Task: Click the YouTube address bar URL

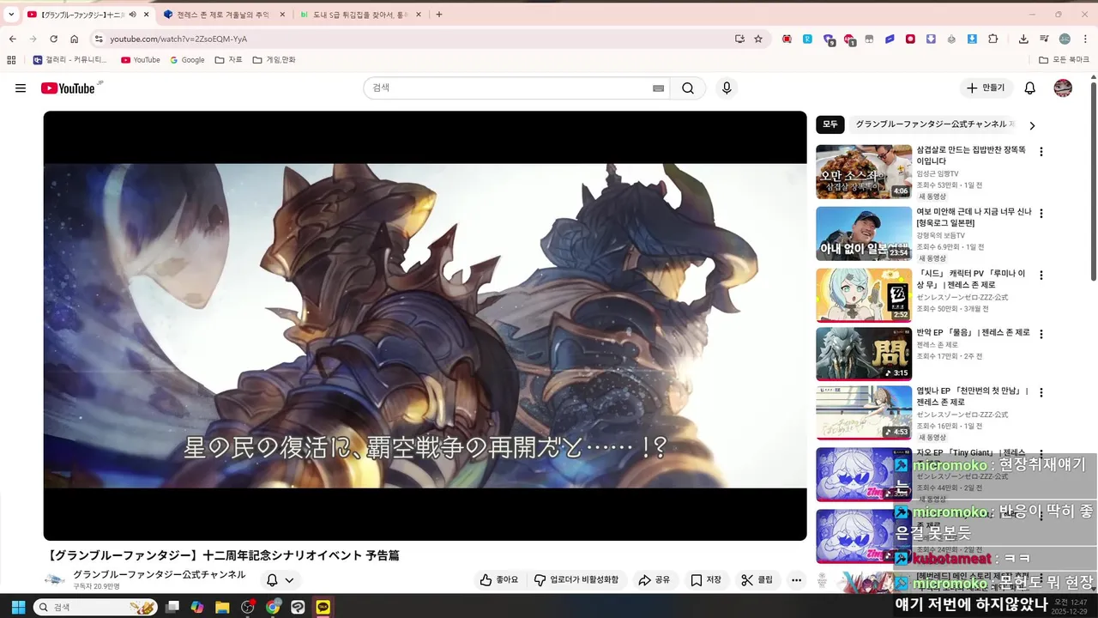Action: (178, 39)
